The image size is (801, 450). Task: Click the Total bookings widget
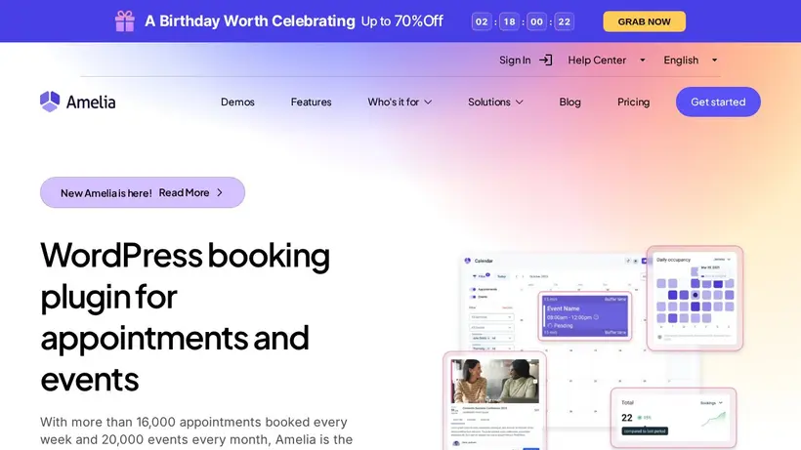coord(673,418)
